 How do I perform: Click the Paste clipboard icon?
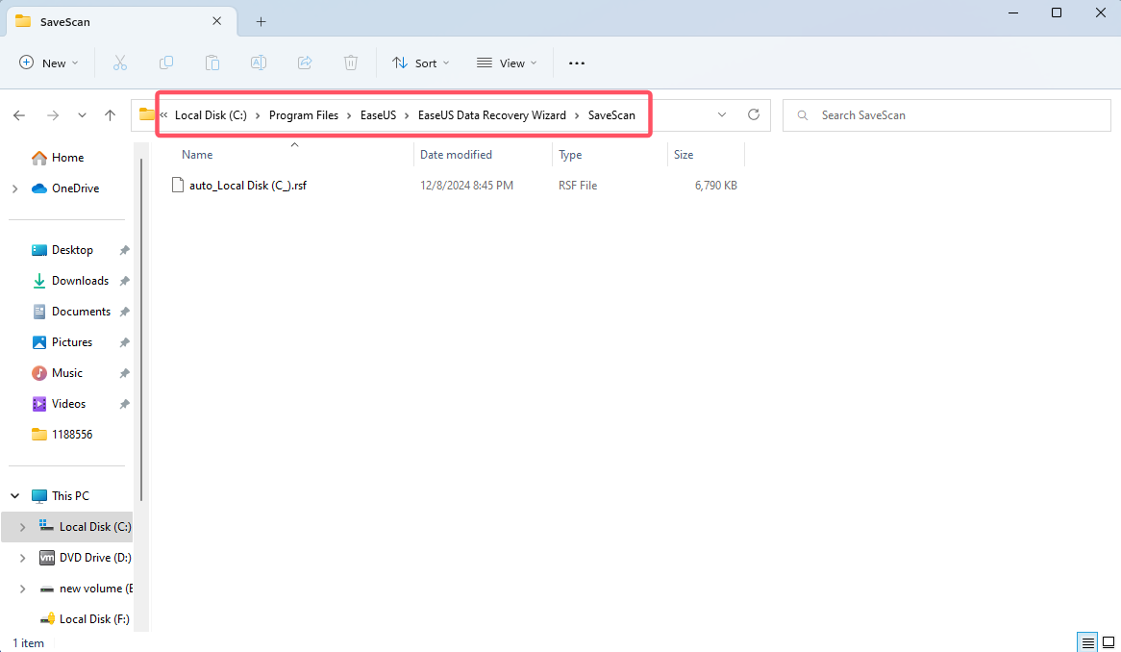point(212,63)
